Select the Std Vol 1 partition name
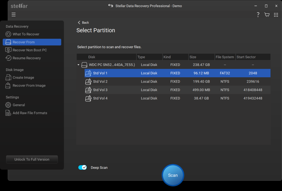 coord(100,73)
